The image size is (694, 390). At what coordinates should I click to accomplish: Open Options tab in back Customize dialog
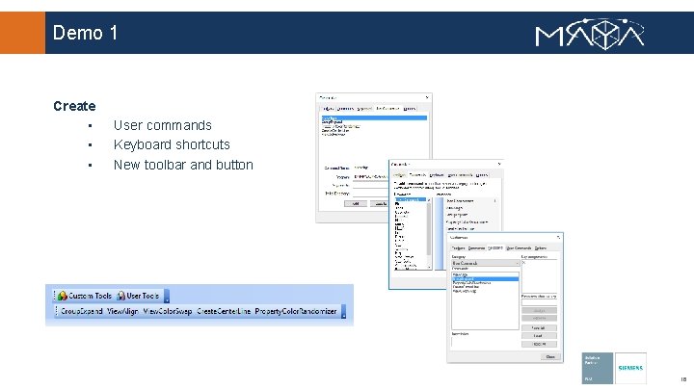coord(410,108)
